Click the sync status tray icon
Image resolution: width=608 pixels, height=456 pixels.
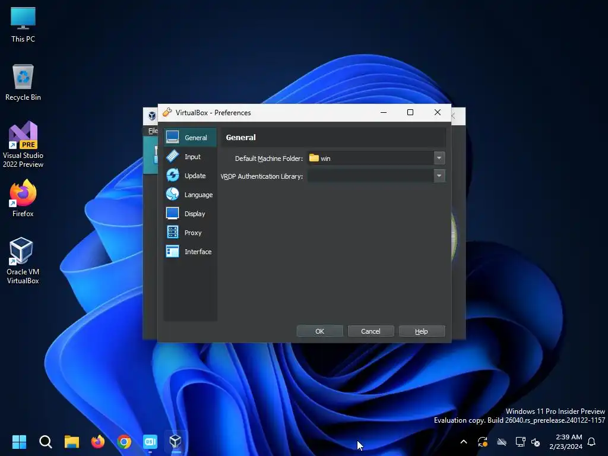click(482, 442)
